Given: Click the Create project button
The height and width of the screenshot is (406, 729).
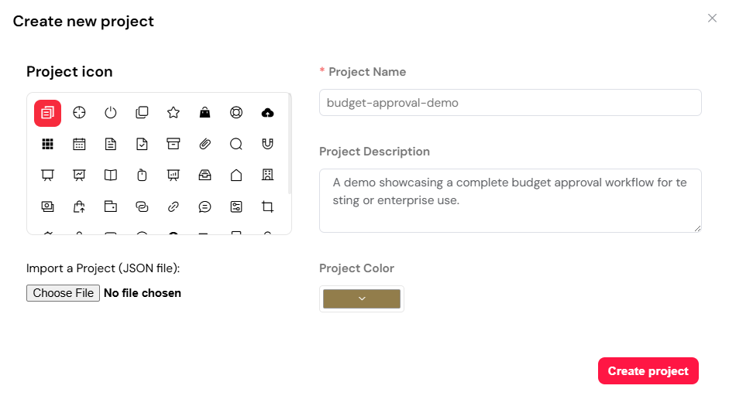Looking at the screenshot, I should pyautogui.click(x=648, y=370).
